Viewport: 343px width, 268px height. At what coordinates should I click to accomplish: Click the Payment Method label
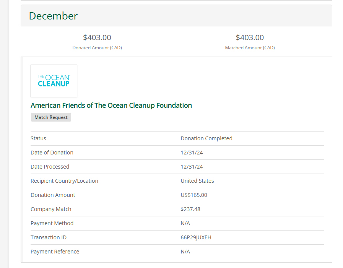pos(52,223)
